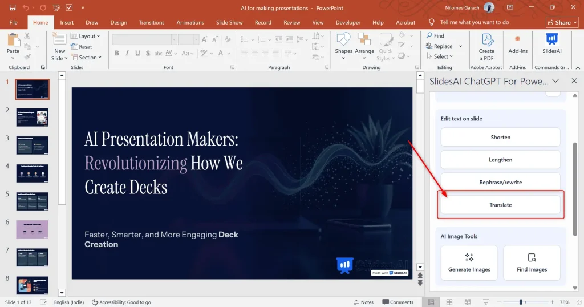Click the zoom in plus button

[552, 302]
